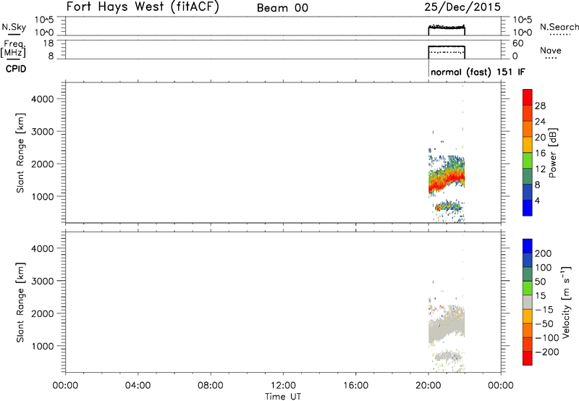Click the 'Velocity [m s-1]' colorbar title

click(566, 302)
